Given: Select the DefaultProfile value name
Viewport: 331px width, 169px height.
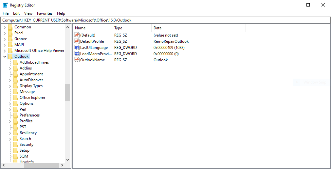Looking at the screenshot, I should click(x=92, y=41).
